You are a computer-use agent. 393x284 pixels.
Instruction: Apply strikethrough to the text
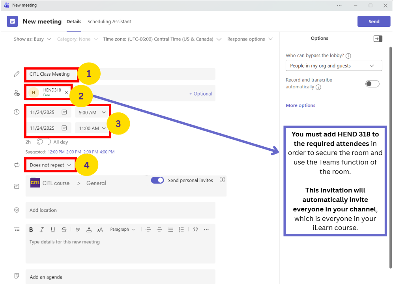click(64, 230)
